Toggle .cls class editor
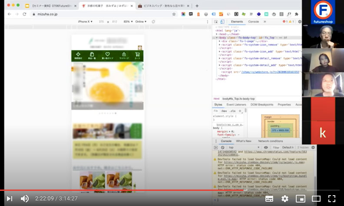Screen dimensions: 344x206 coord(233,111)
